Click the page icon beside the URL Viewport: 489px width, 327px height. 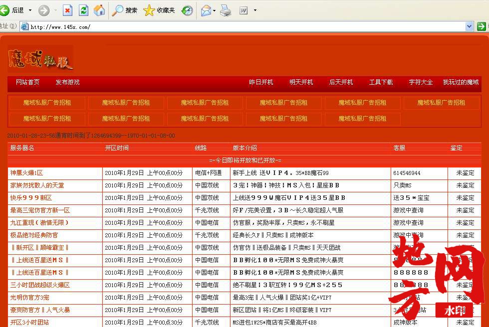tap(24, 27)
